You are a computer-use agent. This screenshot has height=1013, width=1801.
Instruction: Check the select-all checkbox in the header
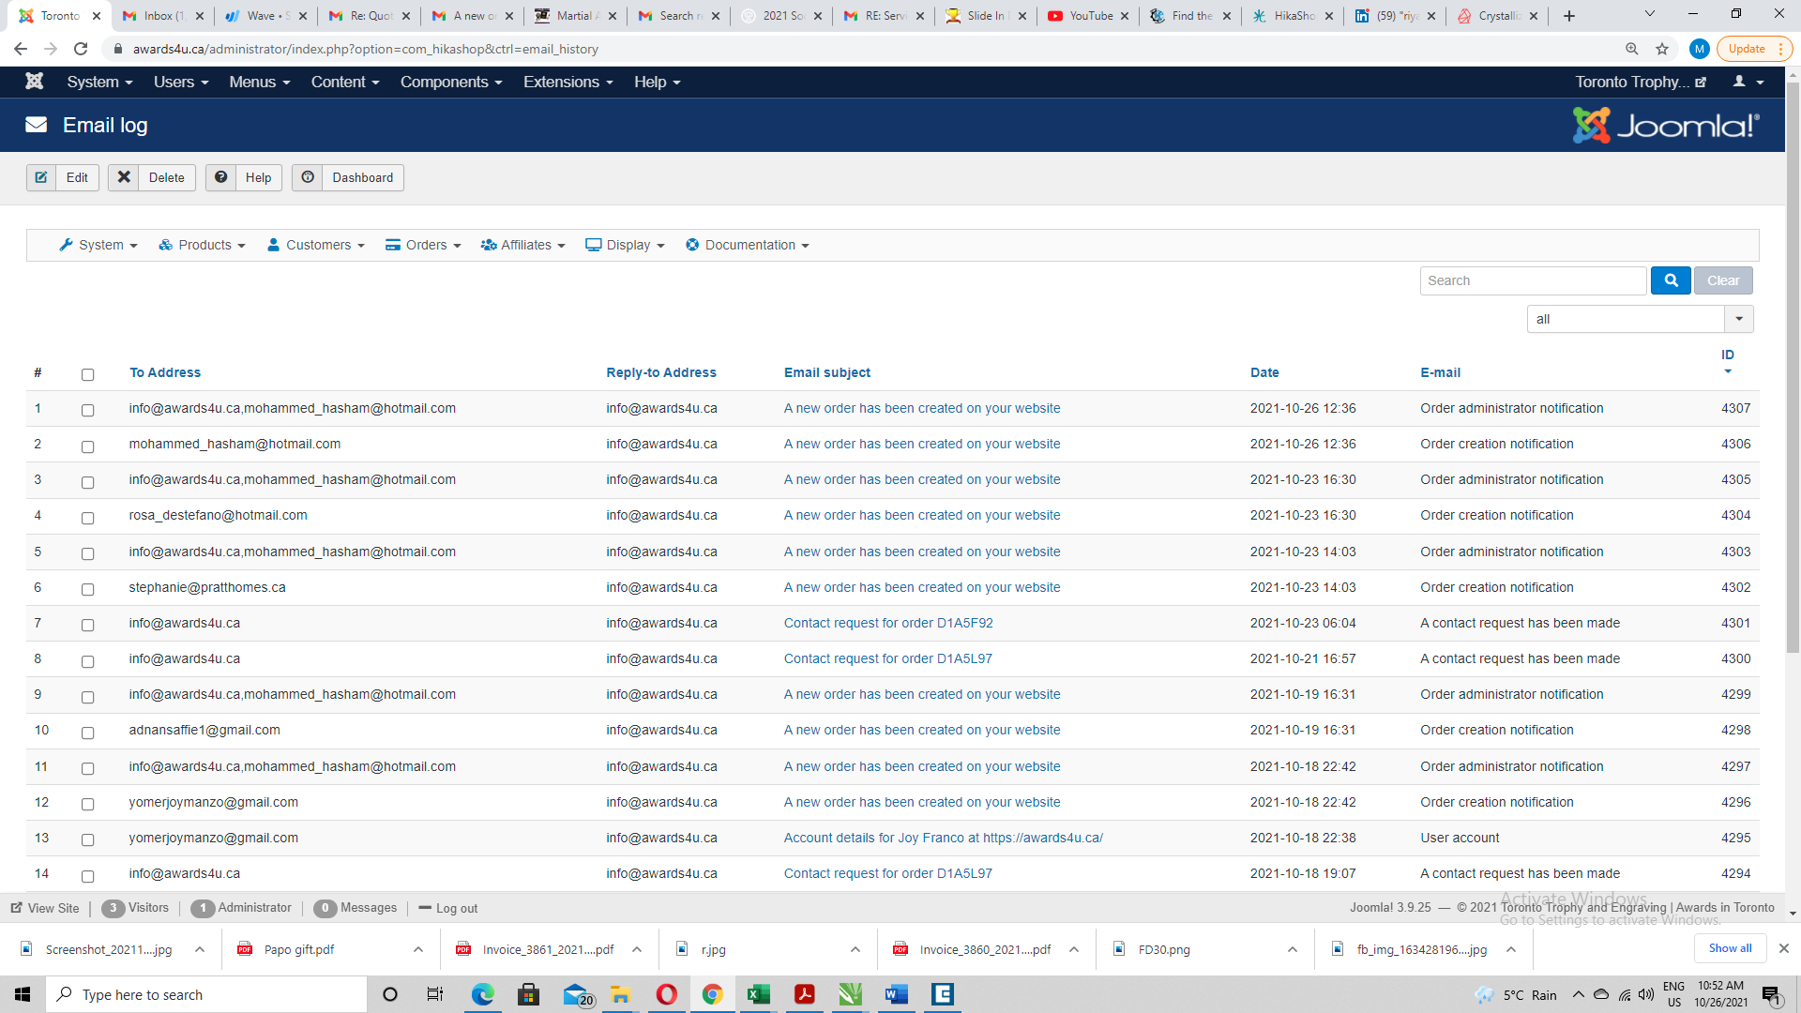(x=87, y=374)
